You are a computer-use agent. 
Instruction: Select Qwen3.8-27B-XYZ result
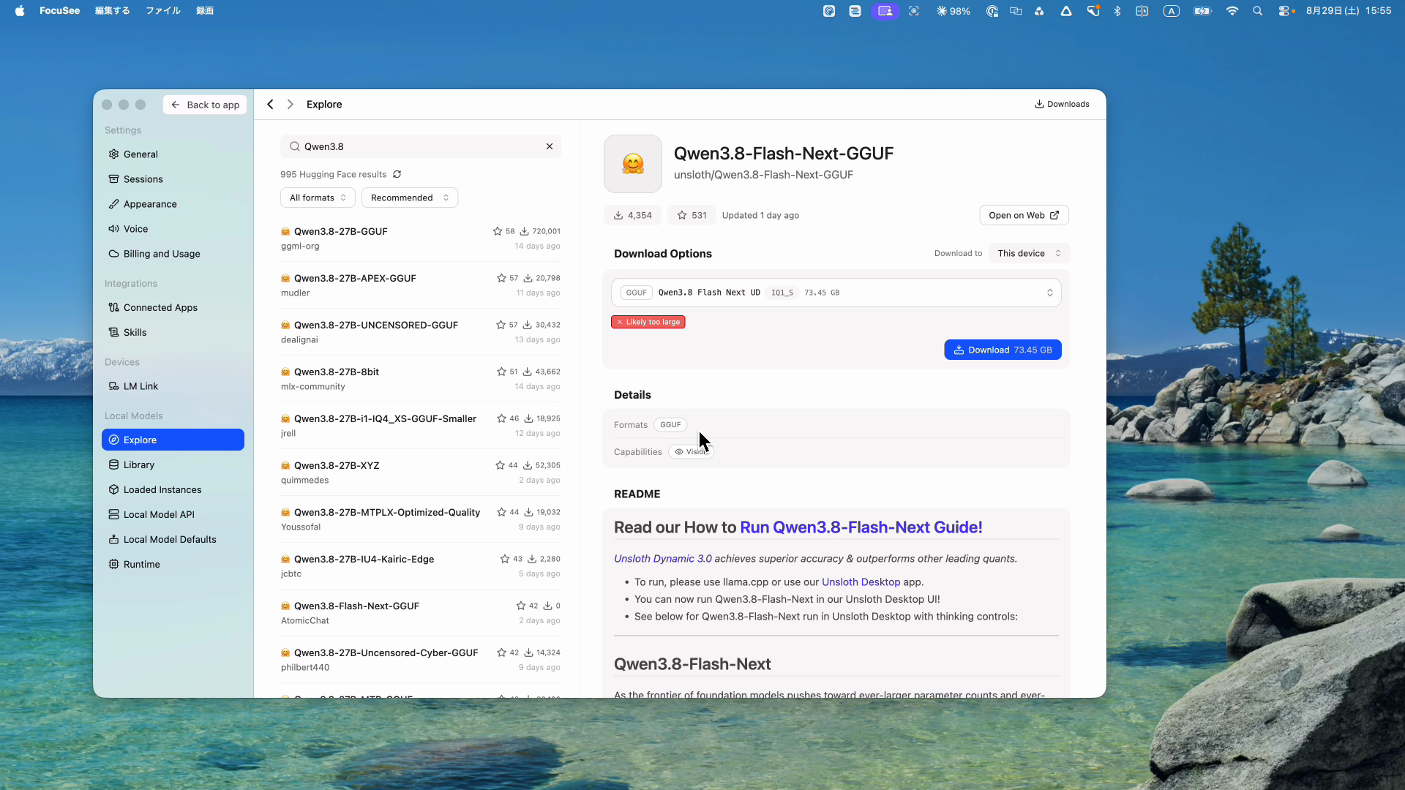[x=421, y=473]
